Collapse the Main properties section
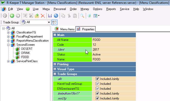 (55, 35)
